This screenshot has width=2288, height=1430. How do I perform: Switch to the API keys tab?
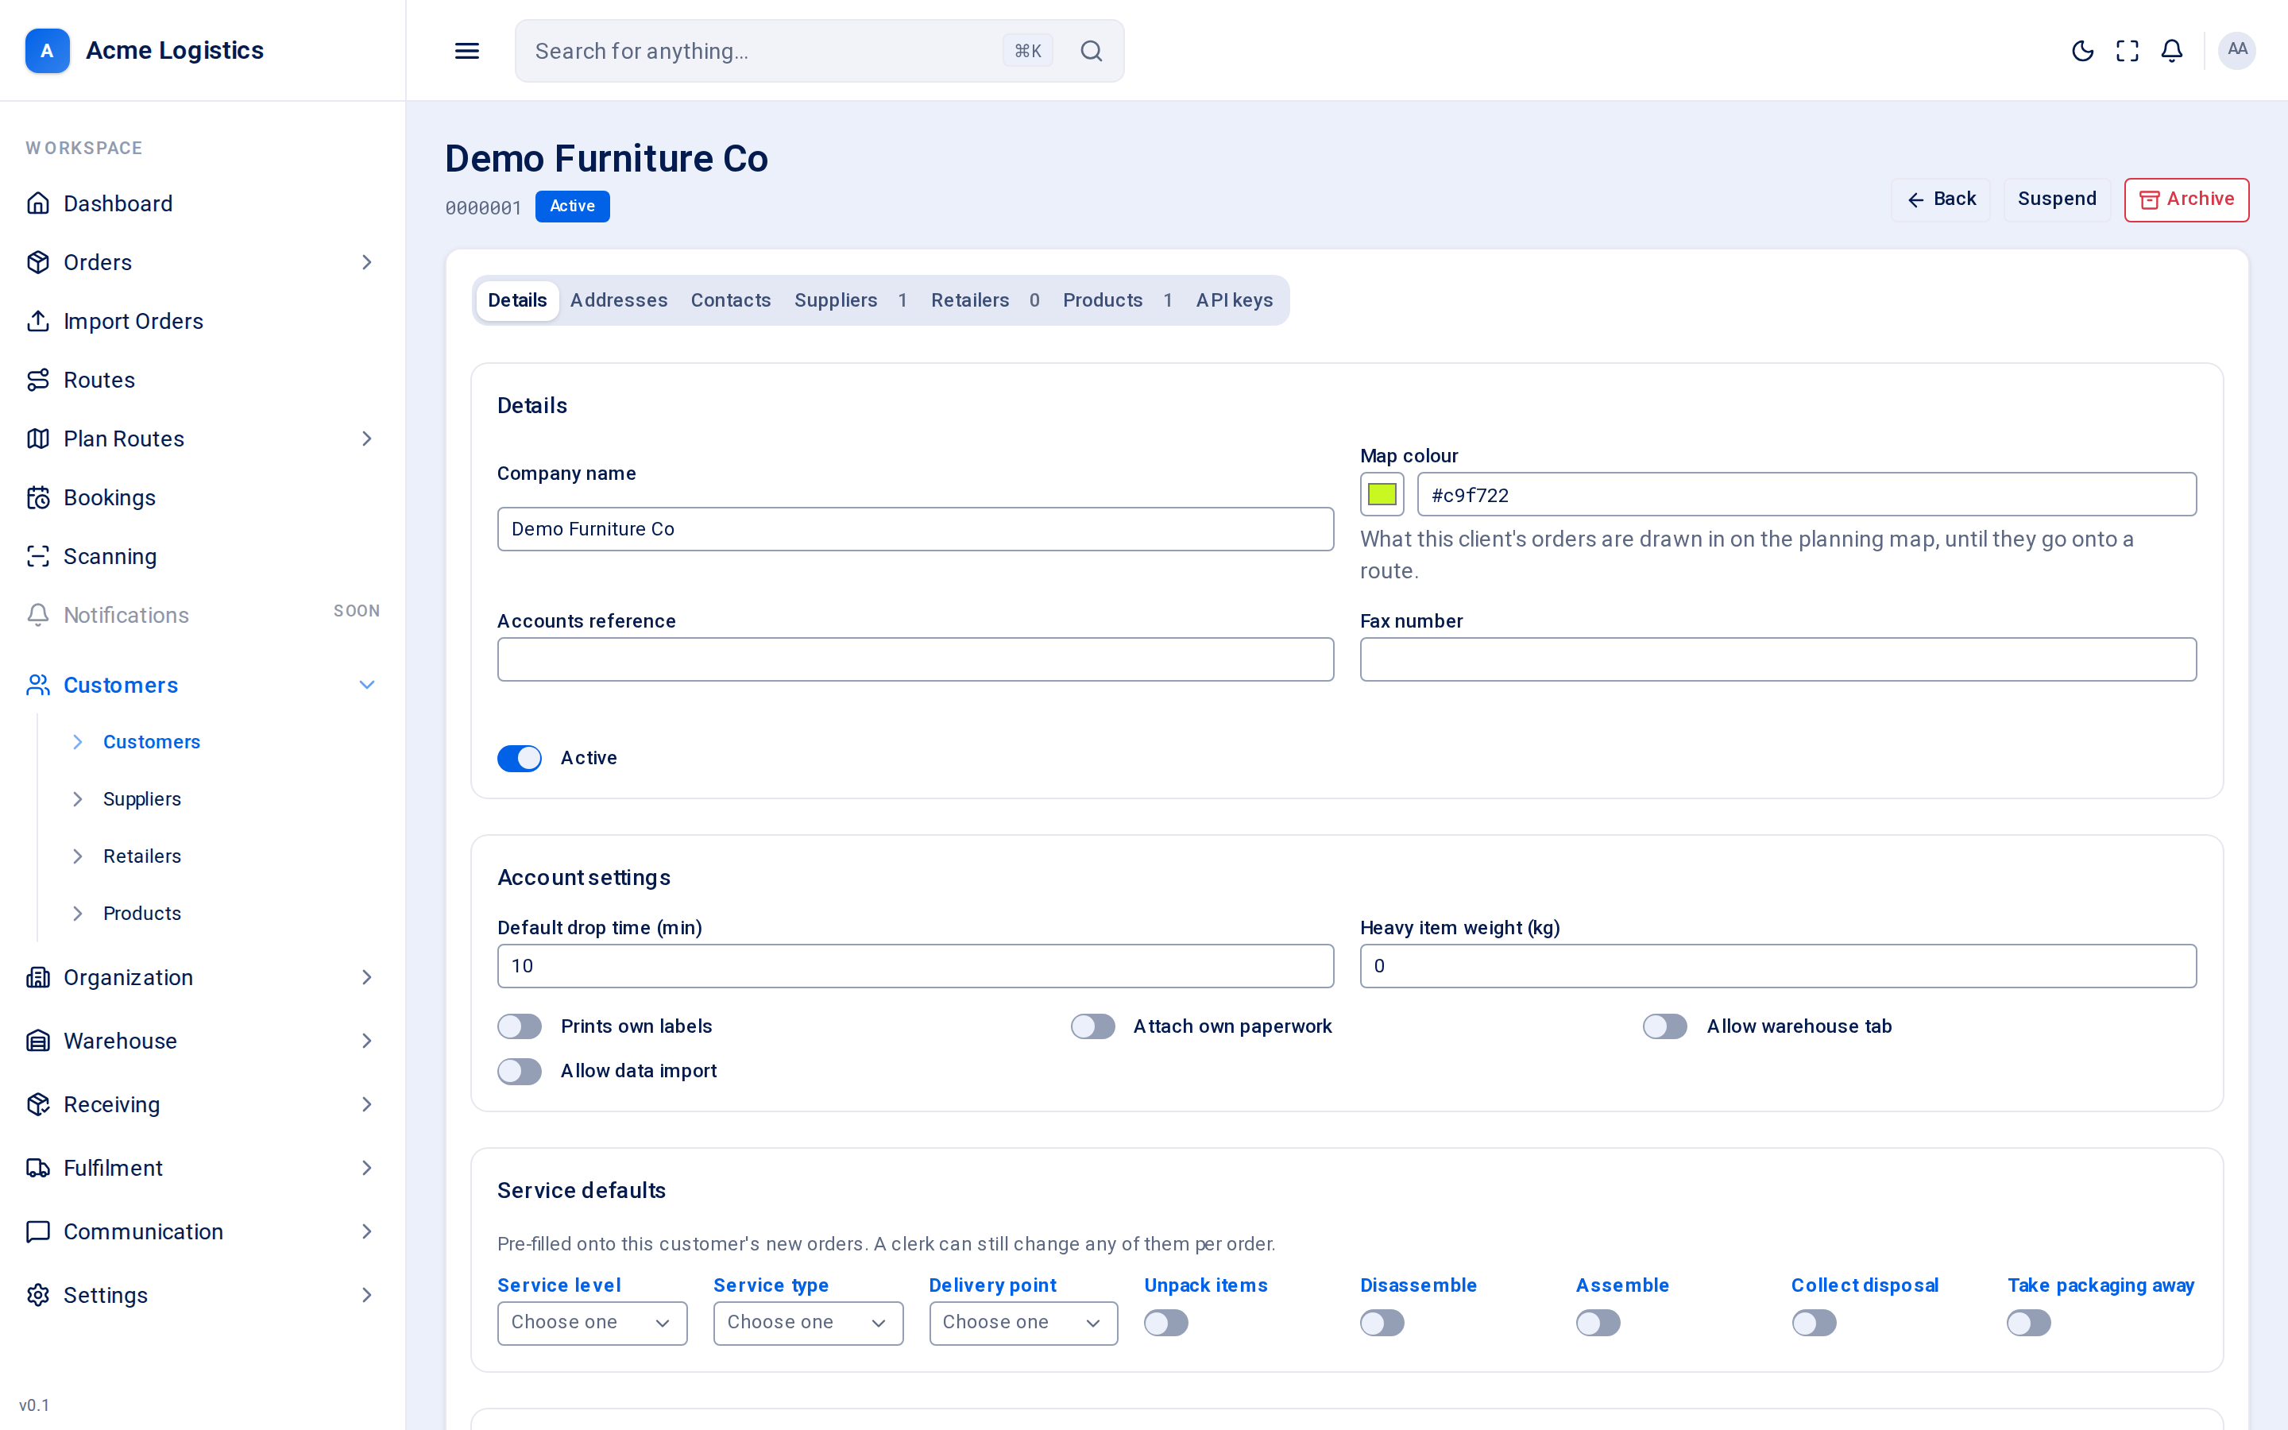[x=1234, y=301]
